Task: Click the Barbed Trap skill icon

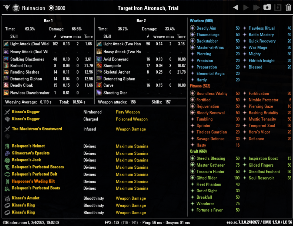Action: pos(6,66)
